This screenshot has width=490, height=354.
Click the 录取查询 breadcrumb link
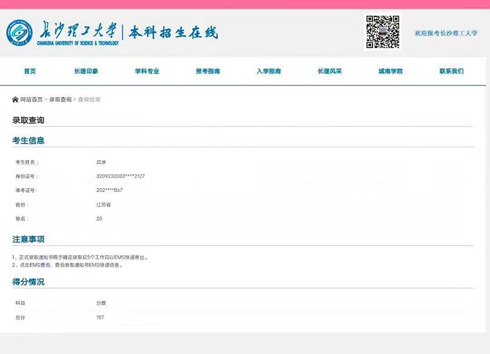(60, 100)
